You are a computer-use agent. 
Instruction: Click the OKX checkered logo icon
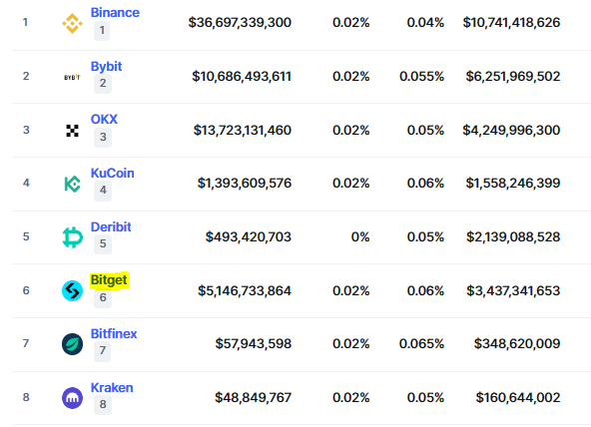(72, 131)
